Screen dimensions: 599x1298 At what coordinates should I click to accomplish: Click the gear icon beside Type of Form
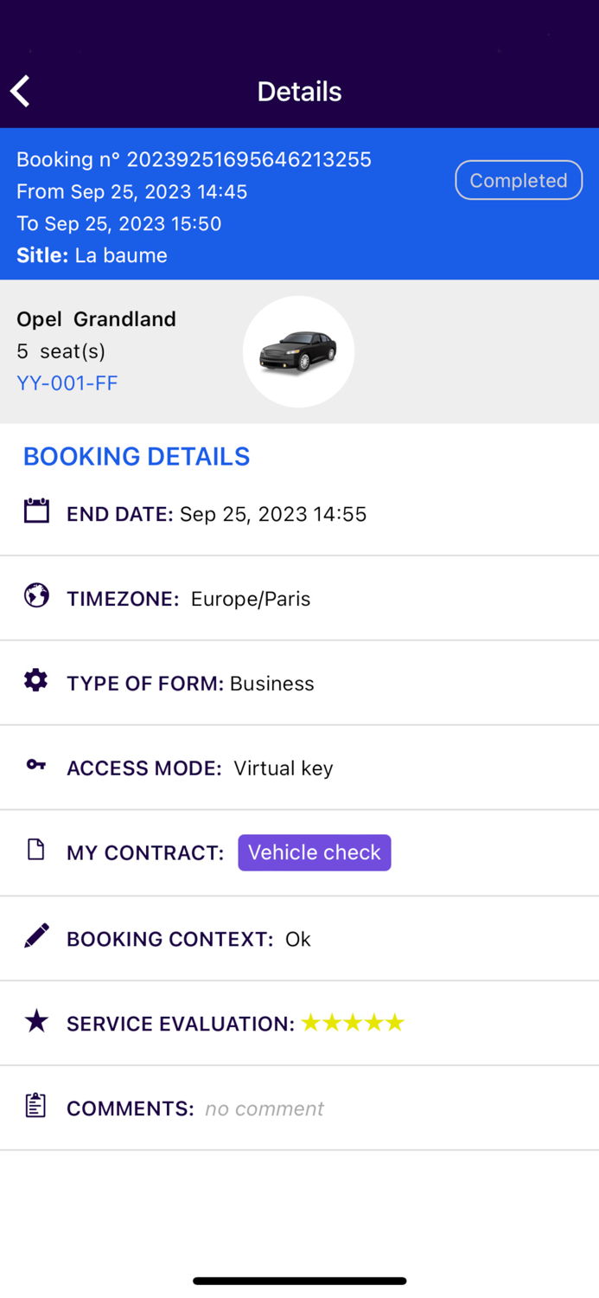(x=36, y=680)
